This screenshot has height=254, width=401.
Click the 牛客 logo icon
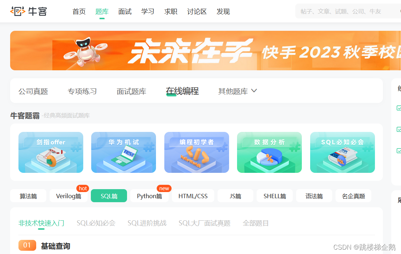(x=18, y=11)
